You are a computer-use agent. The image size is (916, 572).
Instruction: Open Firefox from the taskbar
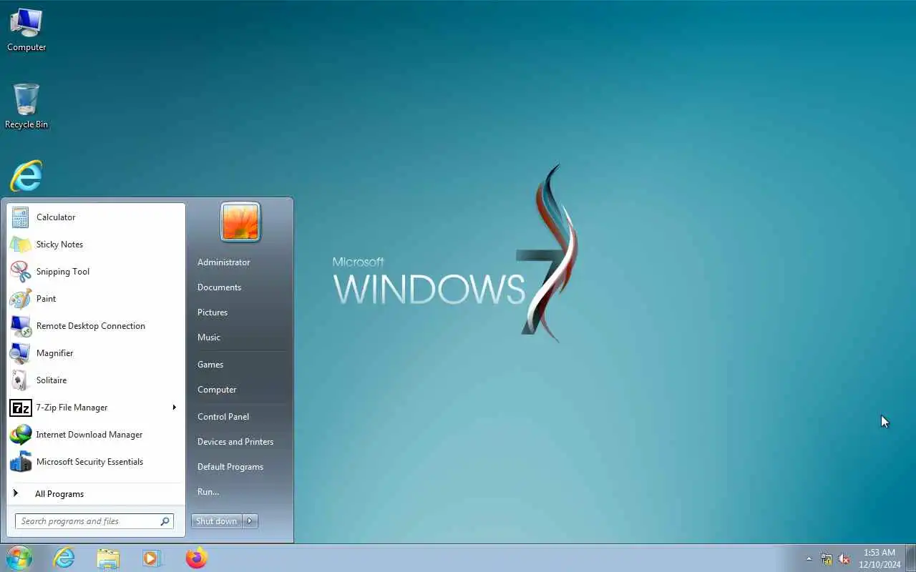[196, 558]
